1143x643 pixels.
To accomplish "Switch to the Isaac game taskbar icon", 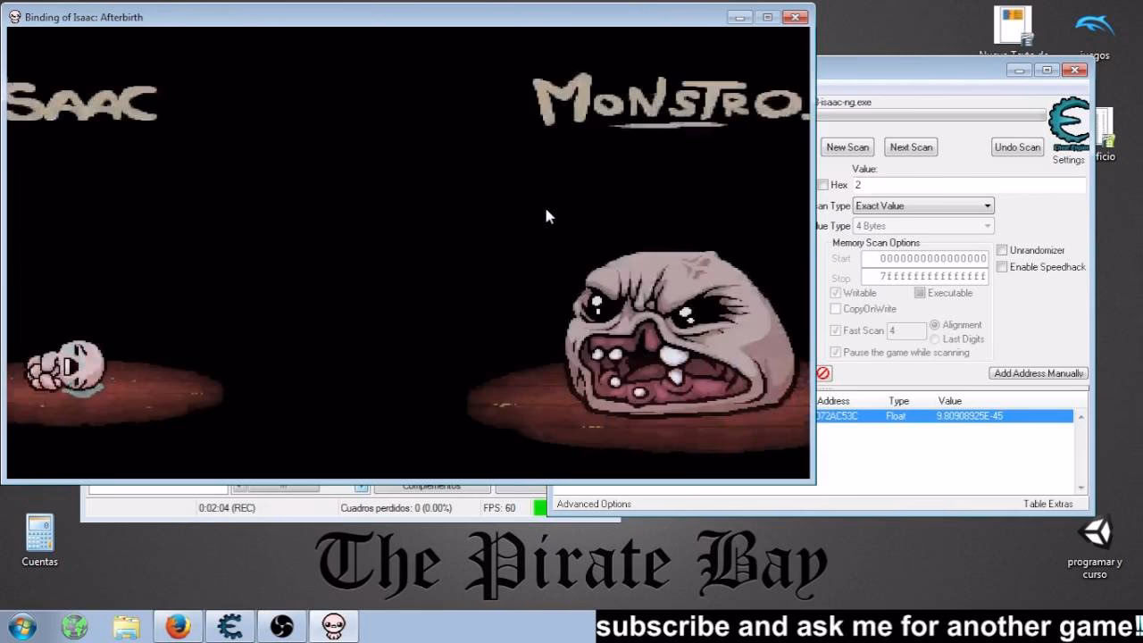I will coord(333,627).
